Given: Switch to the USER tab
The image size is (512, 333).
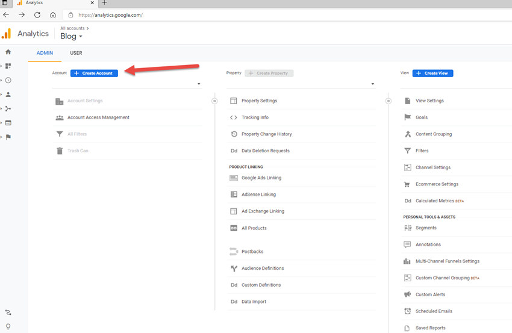Looking at the screenshot, I should (x=76, y=53).
